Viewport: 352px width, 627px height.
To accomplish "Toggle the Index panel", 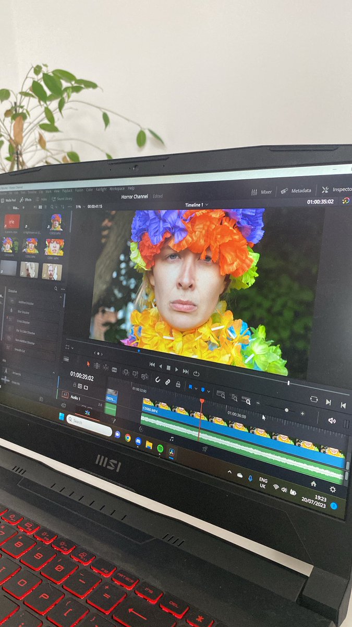I will 42,200.
